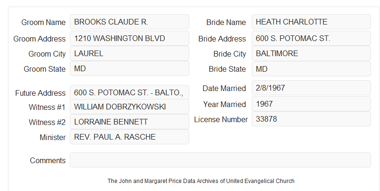Select the empty Comments field
Viewport: 380px width, 191px height.
(220, 160)
